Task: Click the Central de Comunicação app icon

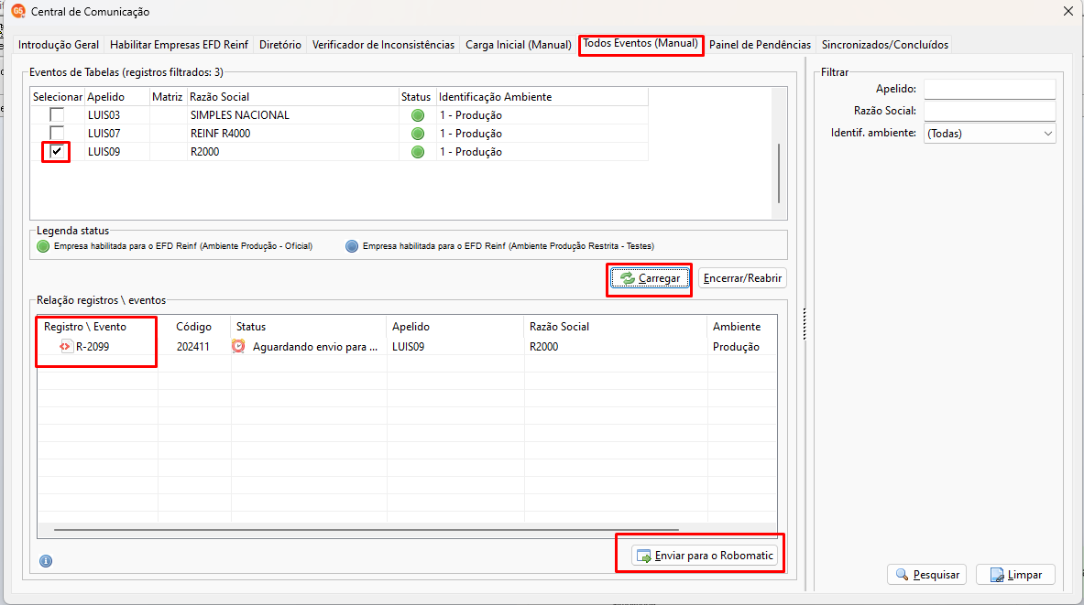Action: click(x=18, y=11)
